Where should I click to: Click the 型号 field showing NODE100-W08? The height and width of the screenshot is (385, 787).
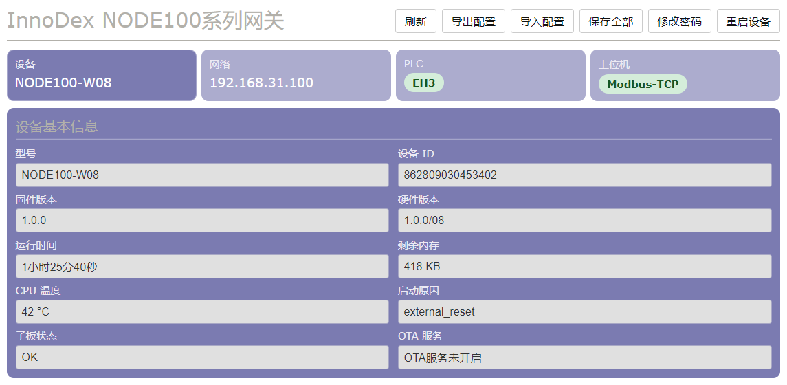(x=202, y=175)
